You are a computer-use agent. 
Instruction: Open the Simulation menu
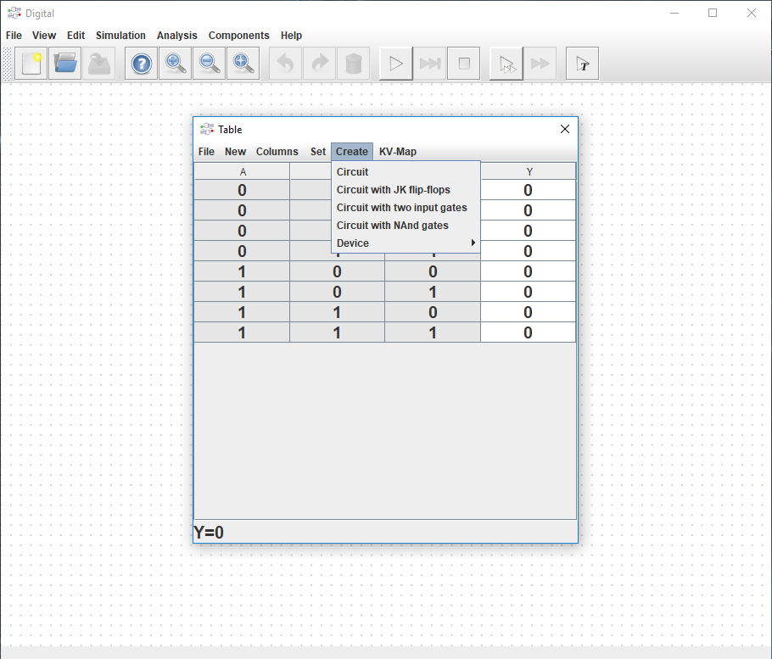[x=120, y=36]
